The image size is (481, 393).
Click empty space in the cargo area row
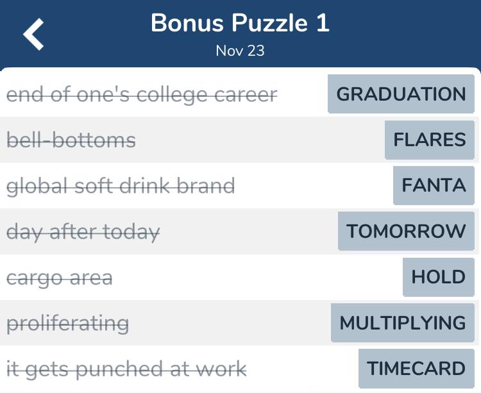pyautogui.click(x=258, y=277)
